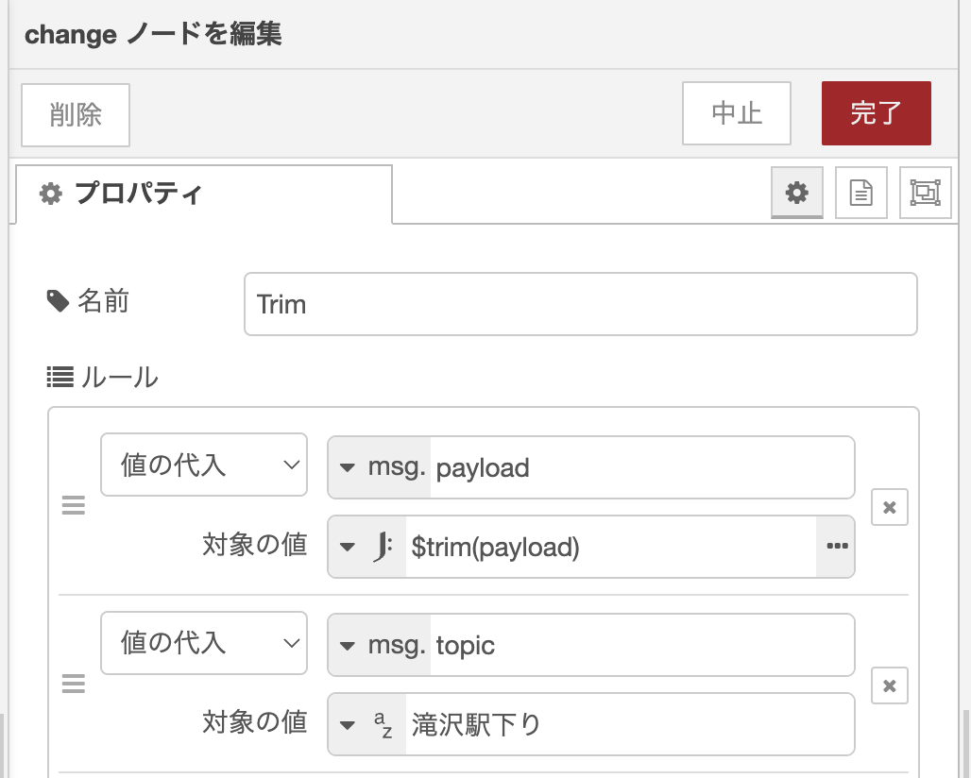Change msg. type of payload property
The image size is (971, 778).
click(380, 467)
